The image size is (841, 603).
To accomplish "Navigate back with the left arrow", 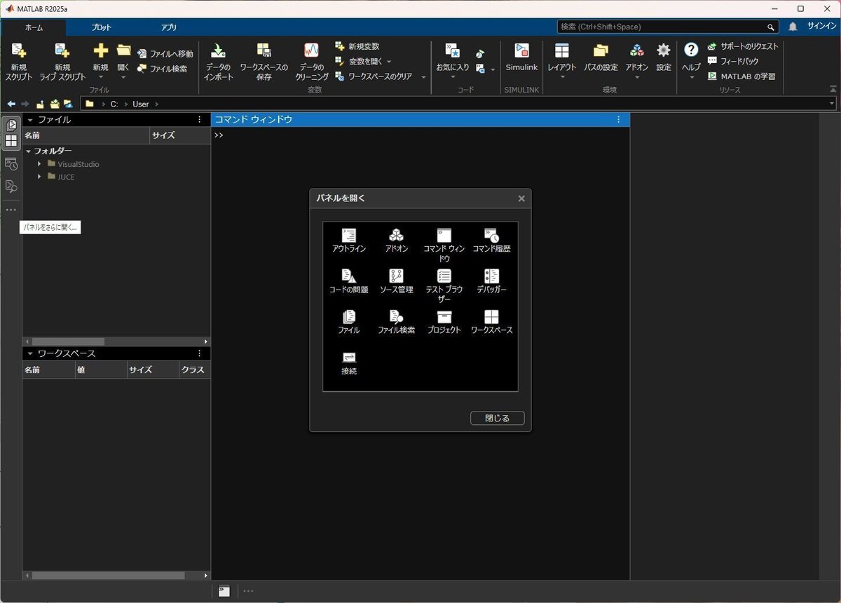I will [11, 104].
